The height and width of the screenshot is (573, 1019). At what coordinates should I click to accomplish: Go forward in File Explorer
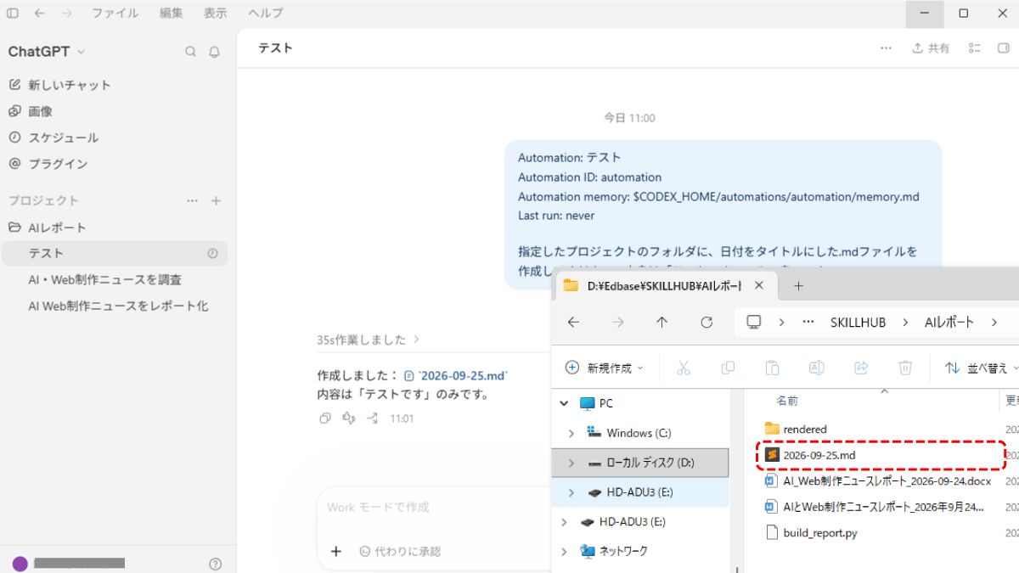click(x=617, y=323)
